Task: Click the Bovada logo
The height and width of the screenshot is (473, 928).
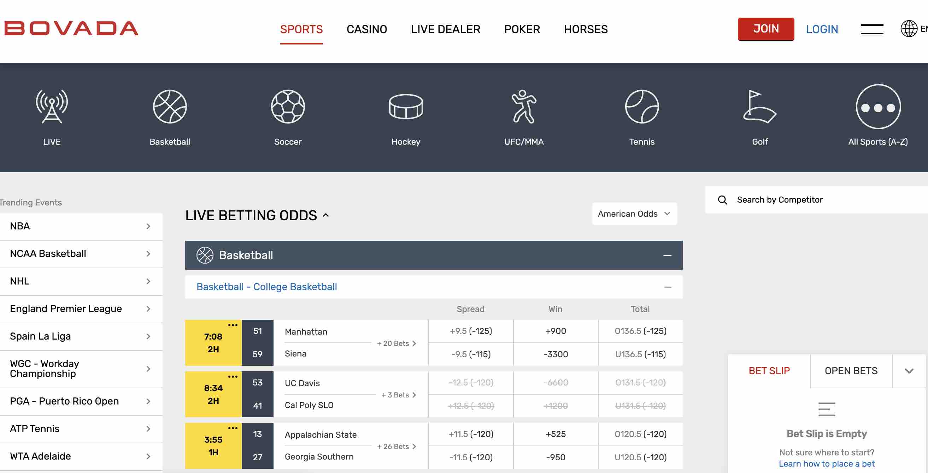Action: tap(71, 29)
